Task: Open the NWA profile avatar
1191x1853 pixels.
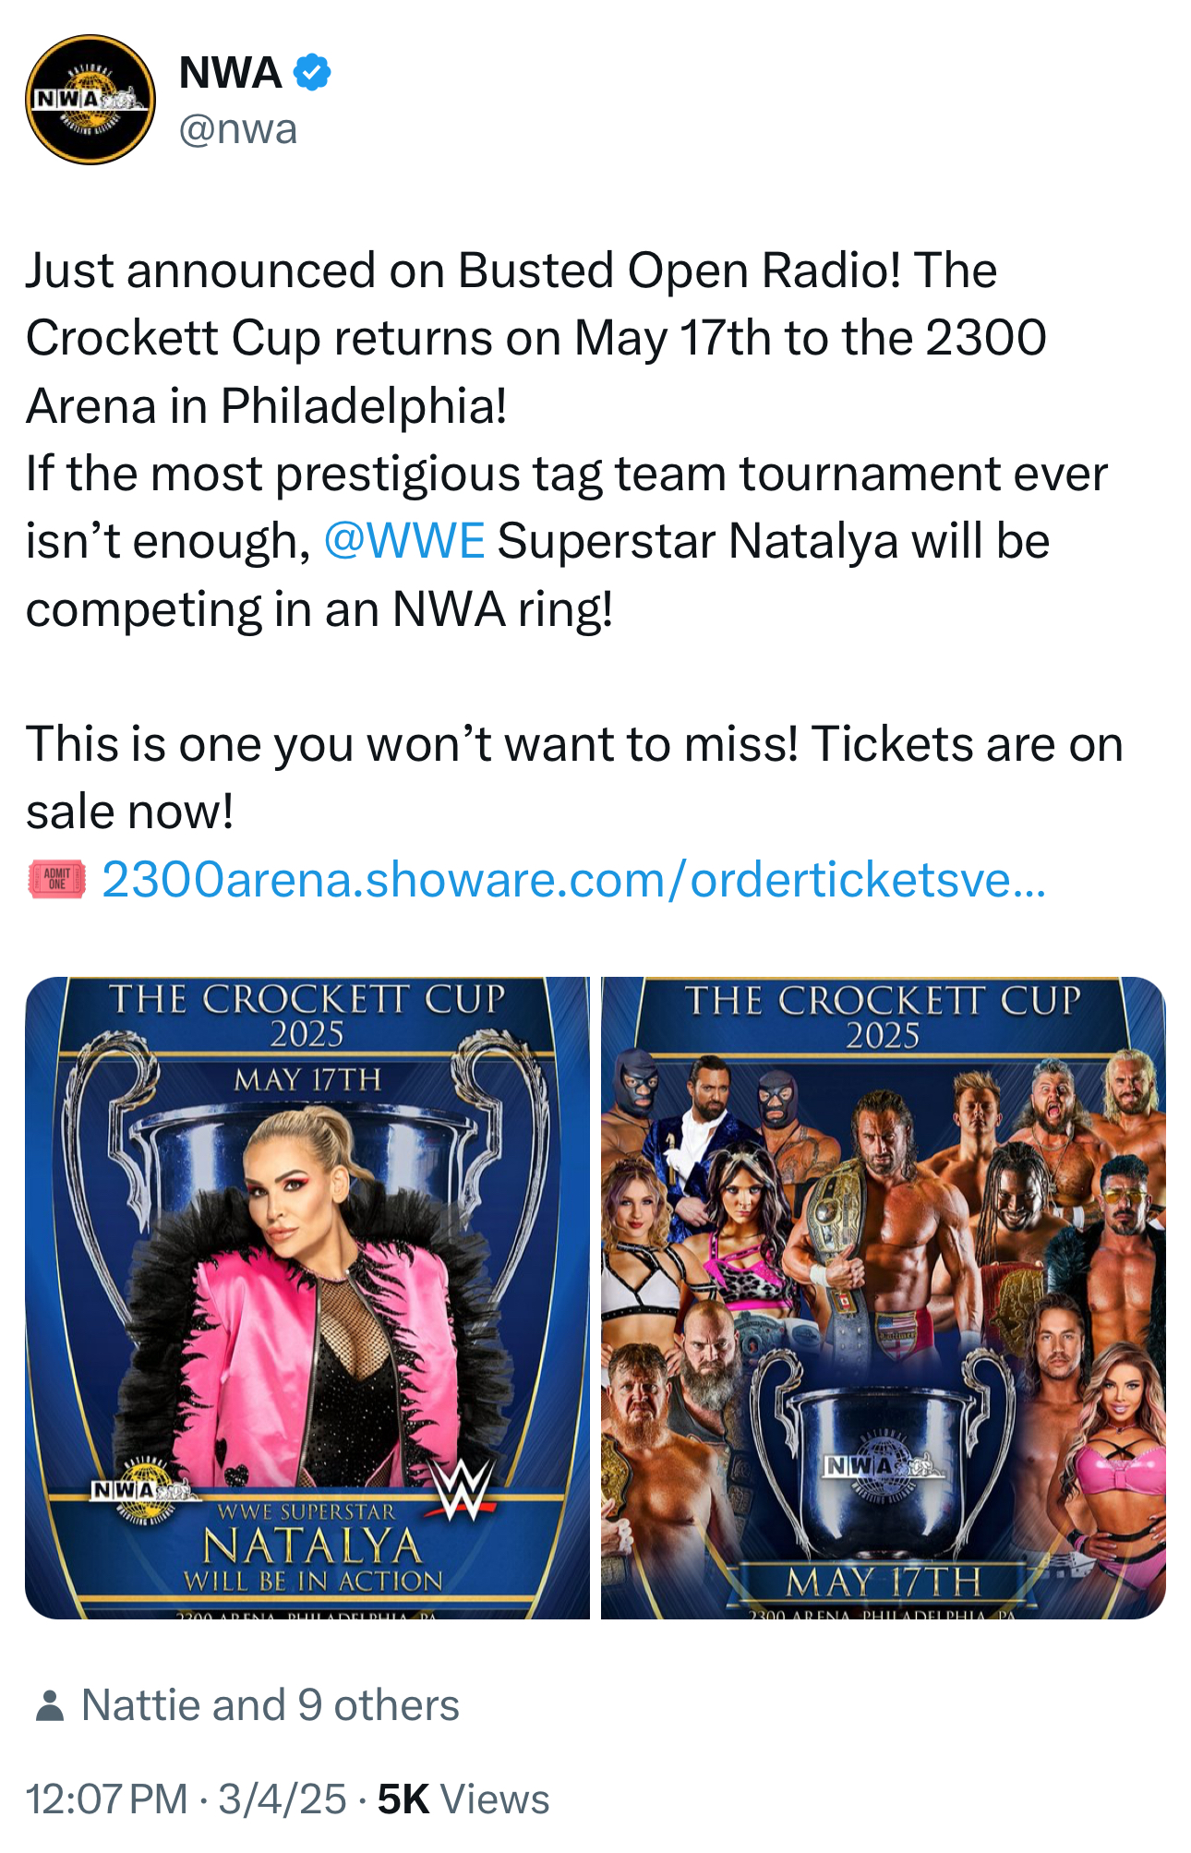Action: click(x=90, y=100)
